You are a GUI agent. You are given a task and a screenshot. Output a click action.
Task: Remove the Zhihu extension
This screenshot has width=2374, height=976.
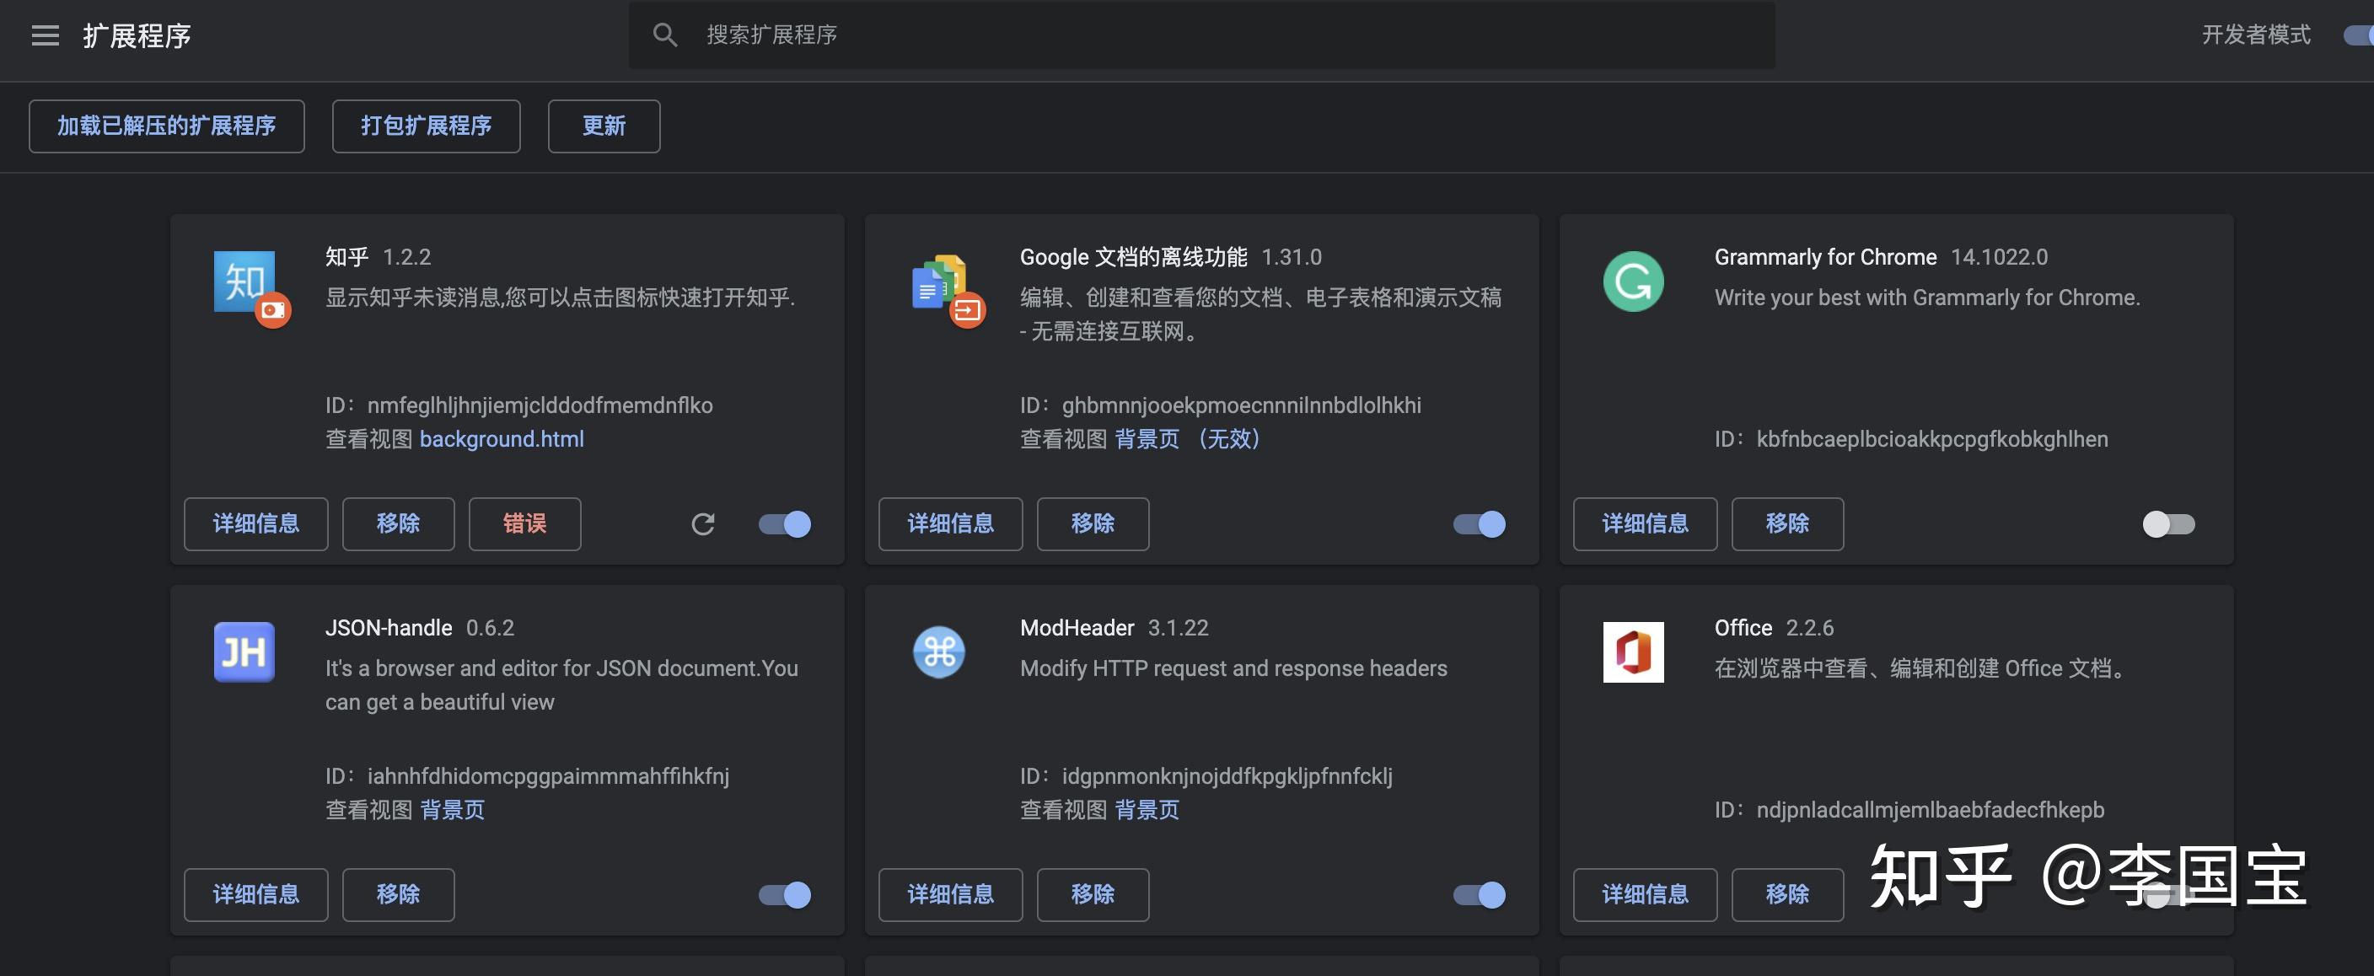pos(398,524)
